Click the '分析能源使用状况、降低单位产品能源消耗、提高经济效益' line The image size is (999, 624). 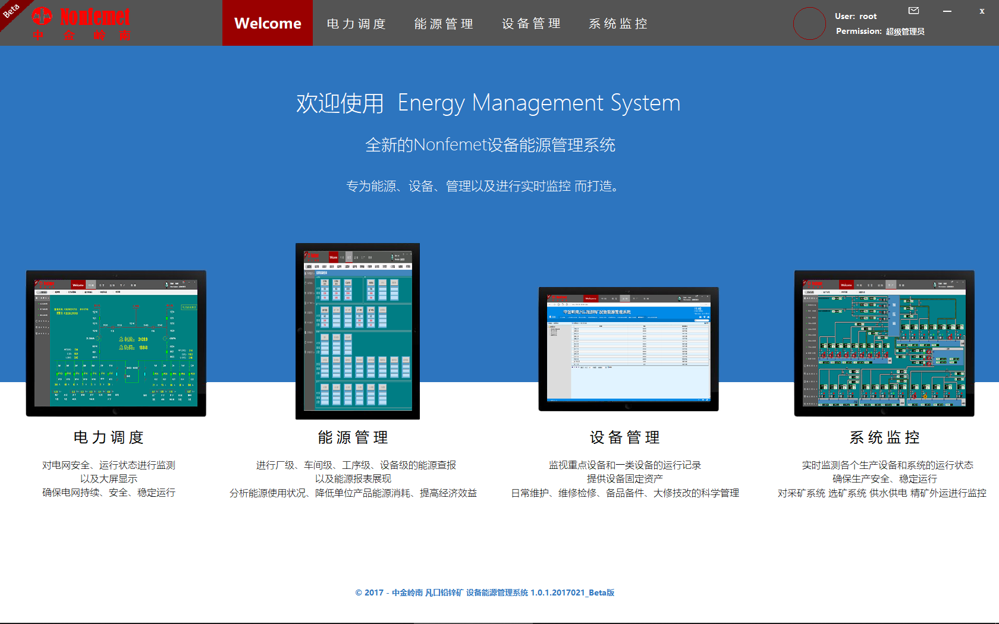tap(353, 493)
